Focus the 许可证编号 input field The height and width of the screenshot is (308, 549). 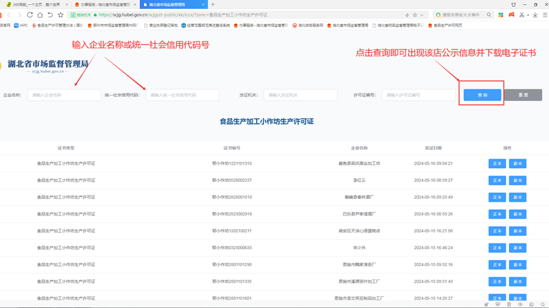coord(419,95)
